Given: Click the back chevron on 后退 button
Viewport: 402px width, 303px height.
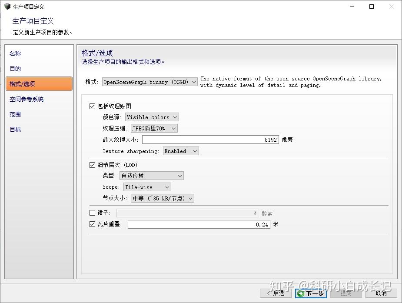Looking at the screenshot, I should click(269, 293).
